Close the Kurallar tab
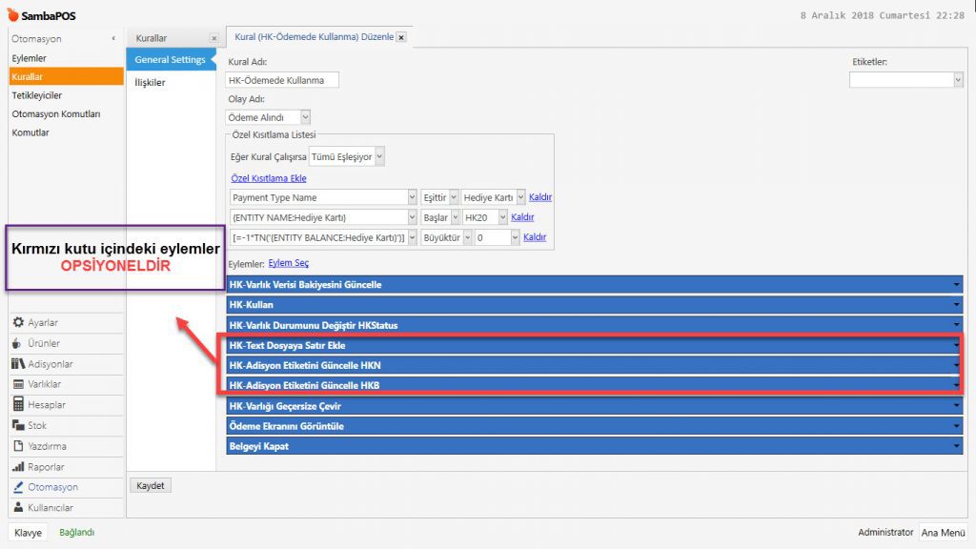The width and height of the screenshot is (976, 549). (213, 38)
